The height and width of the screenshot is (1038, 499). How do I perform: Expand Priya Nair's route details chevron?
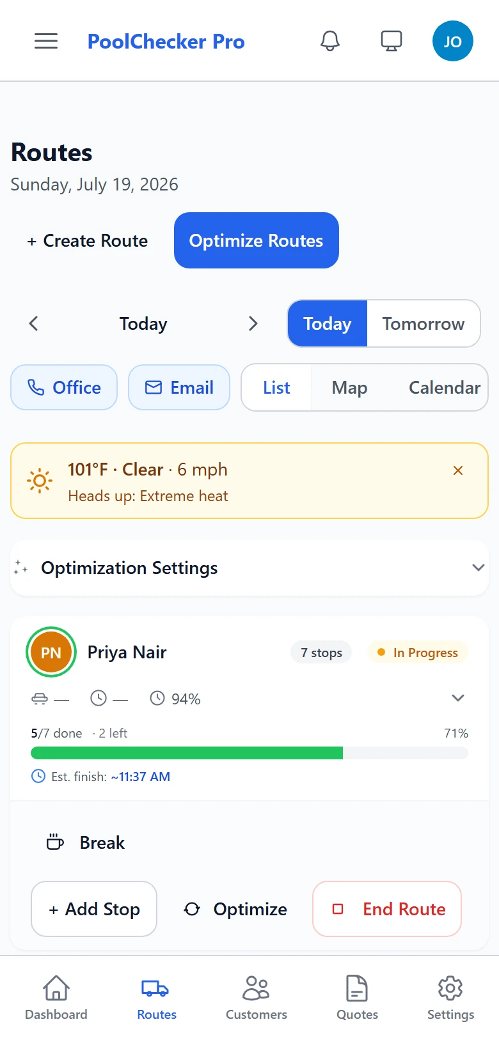(x=458, y=698)
